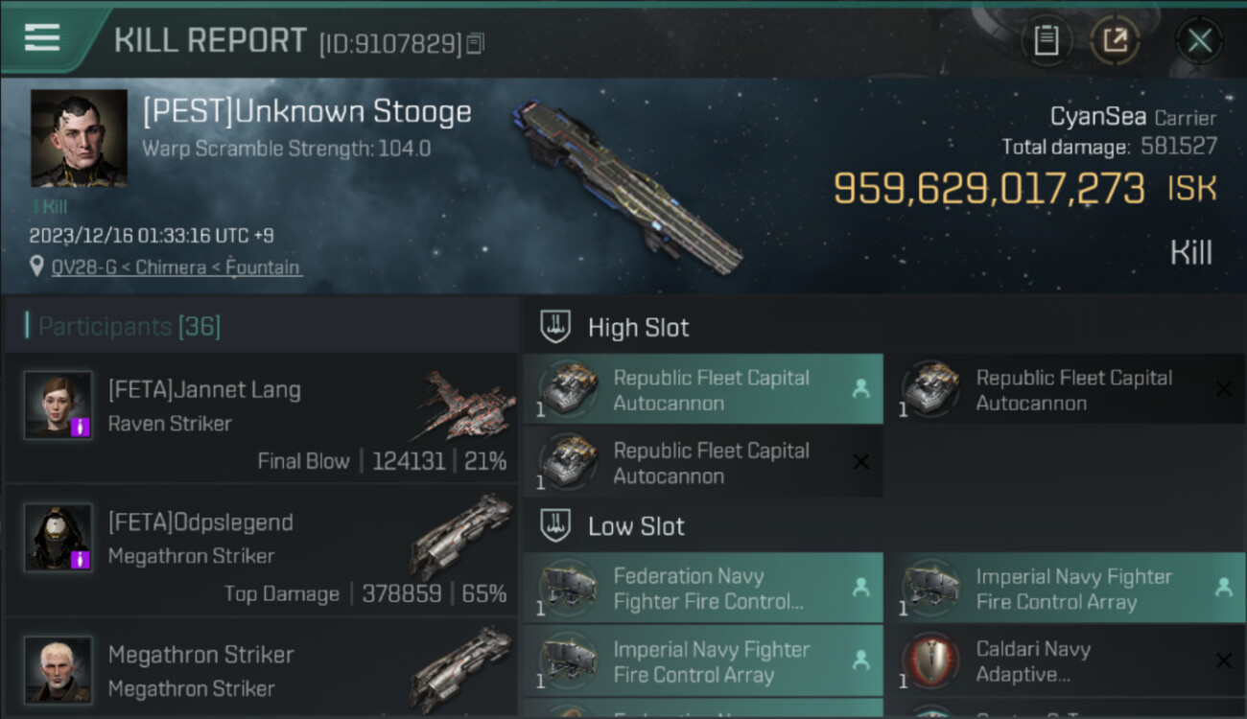
Task: Open the QV28-G Chimera Fountain location link
Action: (x=176, y=267)
